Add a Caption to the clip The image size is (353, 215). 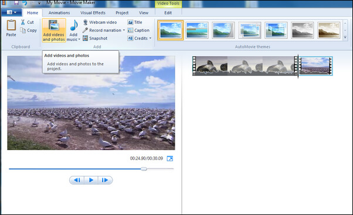[x=138, y=30]
